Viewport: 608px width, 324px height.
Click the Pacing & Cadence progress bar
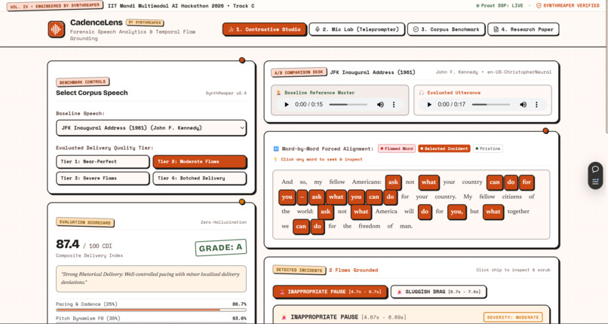[x=151, y=310]
